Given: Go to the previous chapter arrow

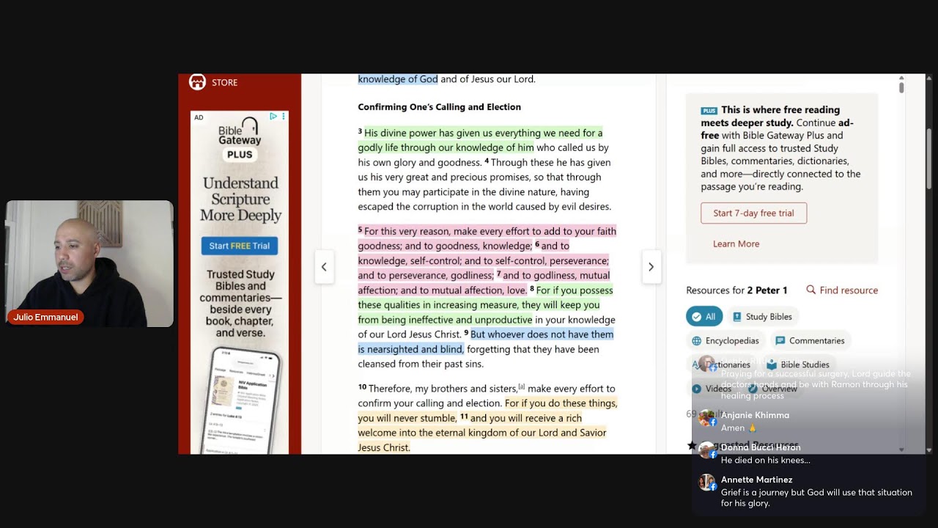Looking at the screenshot, I should click(x=324, y=267).
